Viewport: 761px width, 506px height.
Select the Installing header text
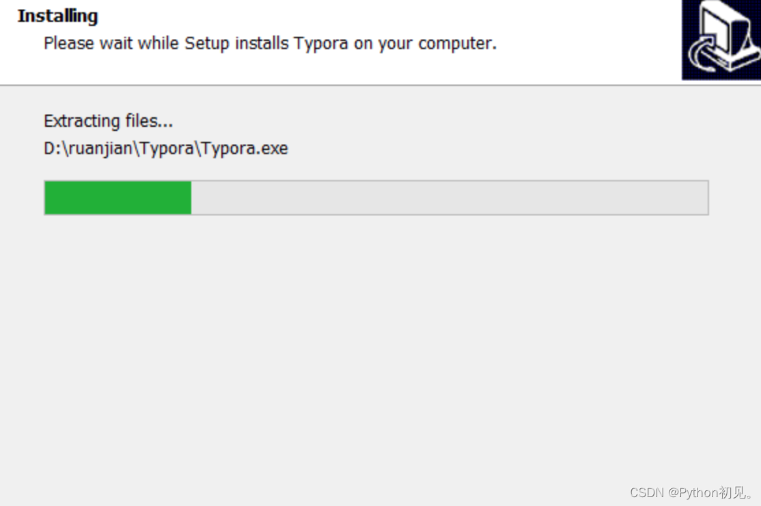57,15
